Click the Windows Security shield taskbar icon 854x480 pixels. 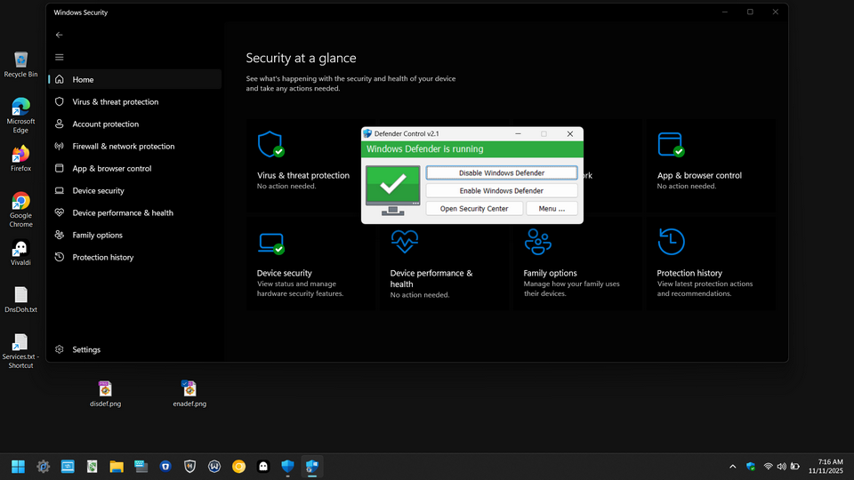coord(287,467)
